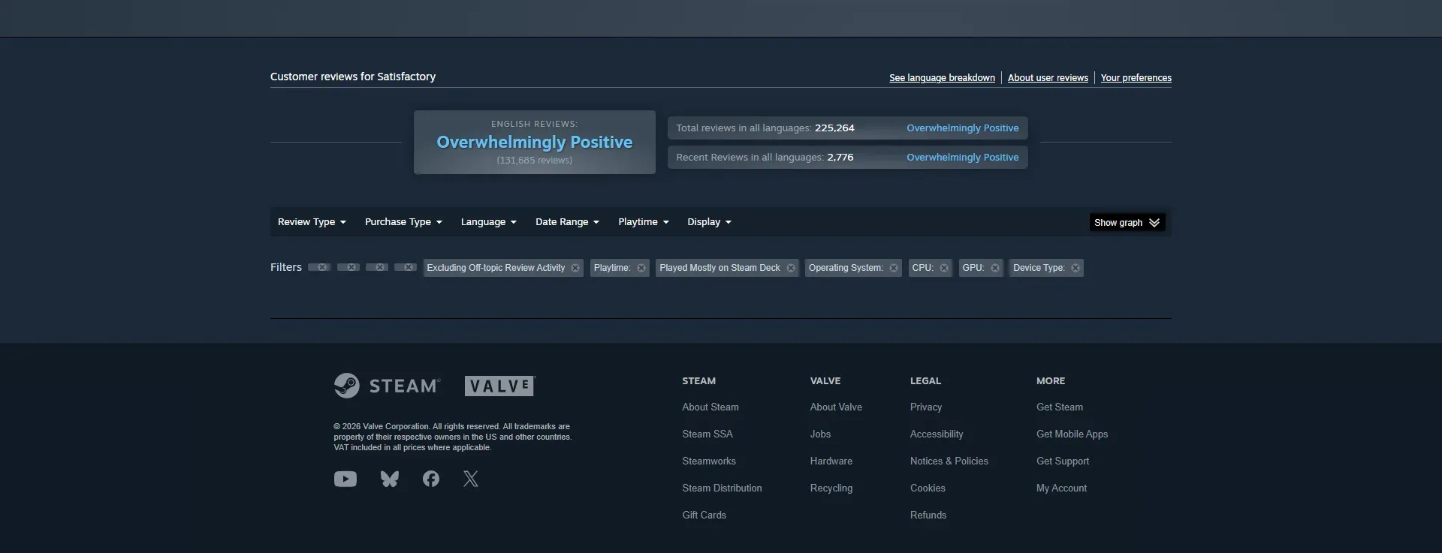Click the Show graph button
1442x553 pixels.
(x=1127, y=223)
